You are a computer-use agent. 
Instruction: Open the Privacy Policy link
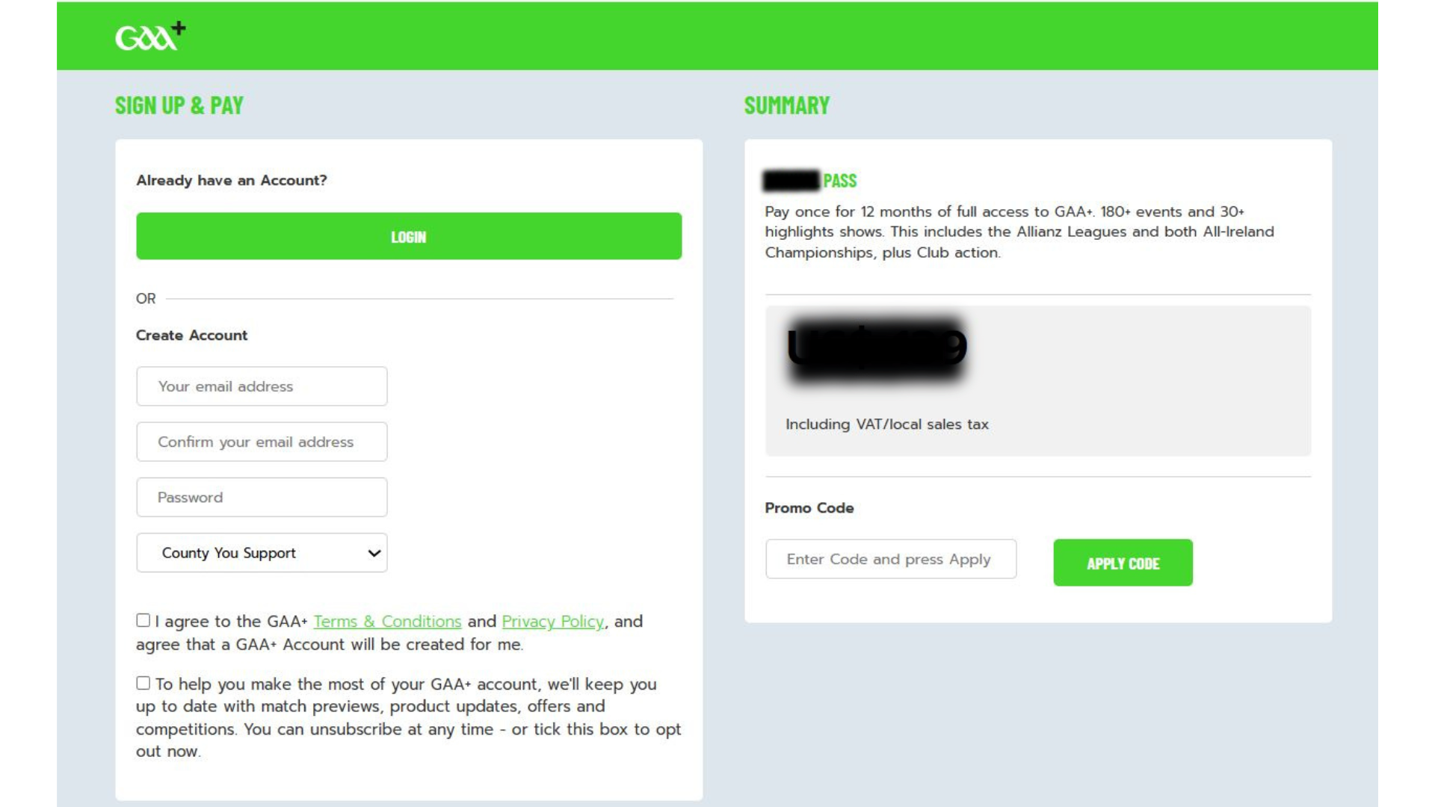pyautogui.click(x=552, y=622)
